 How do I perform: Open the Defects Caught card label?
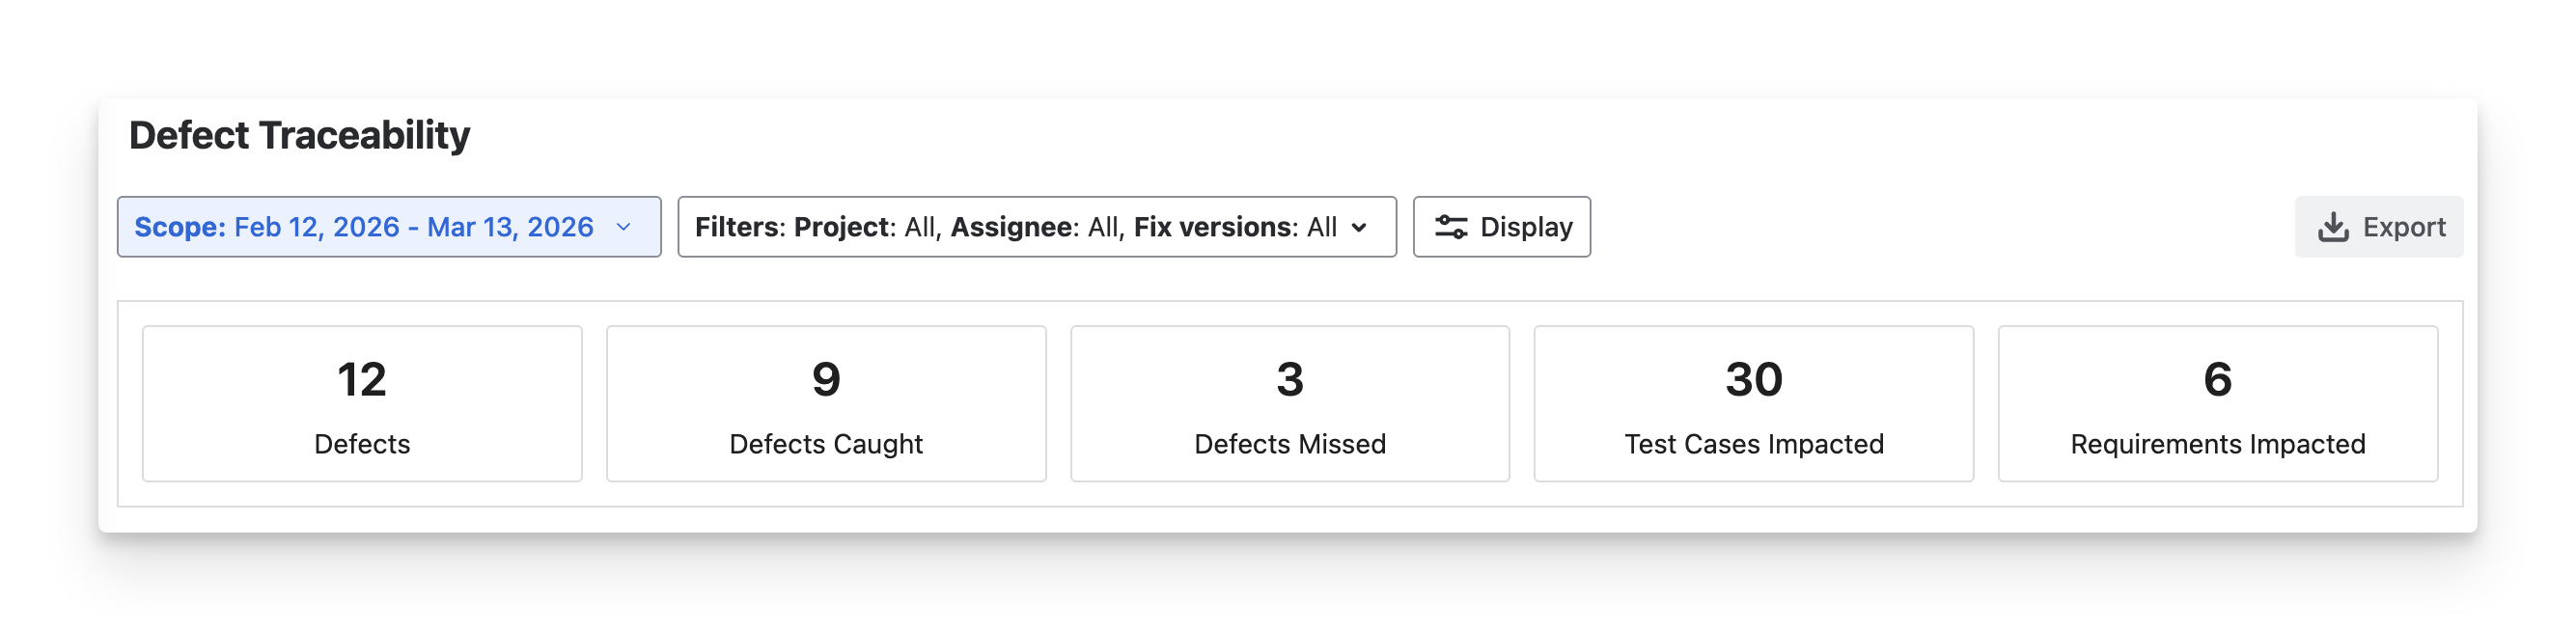point(826,444)
